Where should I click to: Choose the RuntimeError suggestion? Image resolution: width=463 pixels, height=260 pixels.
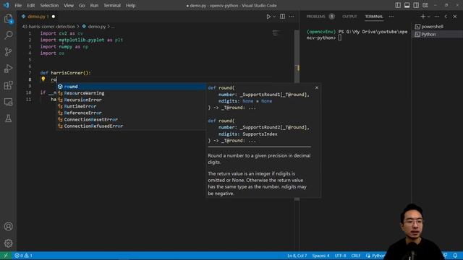[132, 106]
